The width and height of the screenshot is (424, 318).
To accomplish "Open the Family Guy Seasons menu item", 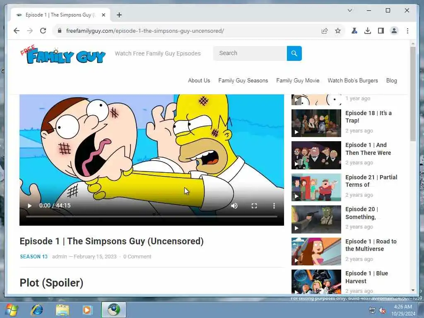I will [x=243, y=81].
